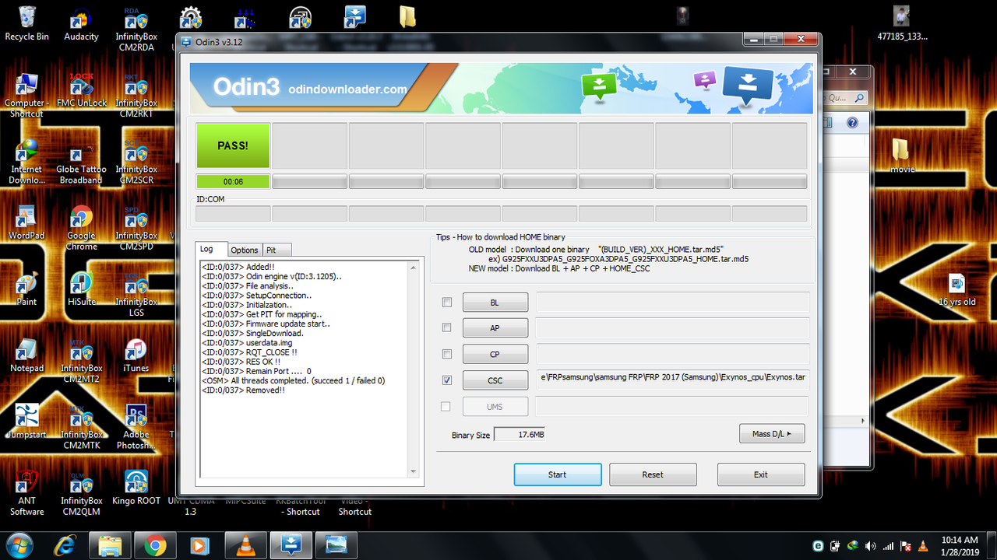Click Internet Explorer in the taskbar

(x=65, y=545)
